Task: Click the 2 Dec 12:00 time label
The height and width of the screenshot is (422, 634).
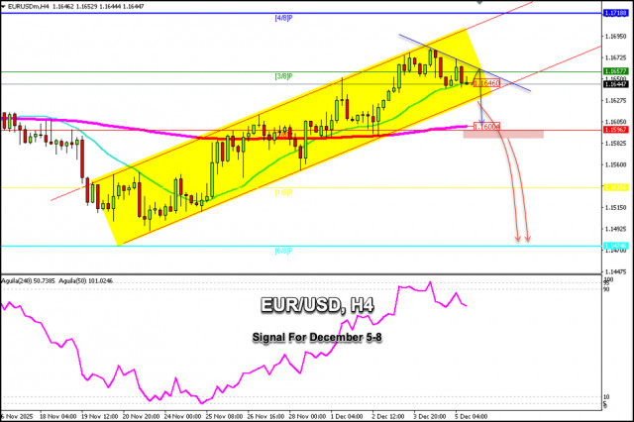Action: (x=388, y=416)
